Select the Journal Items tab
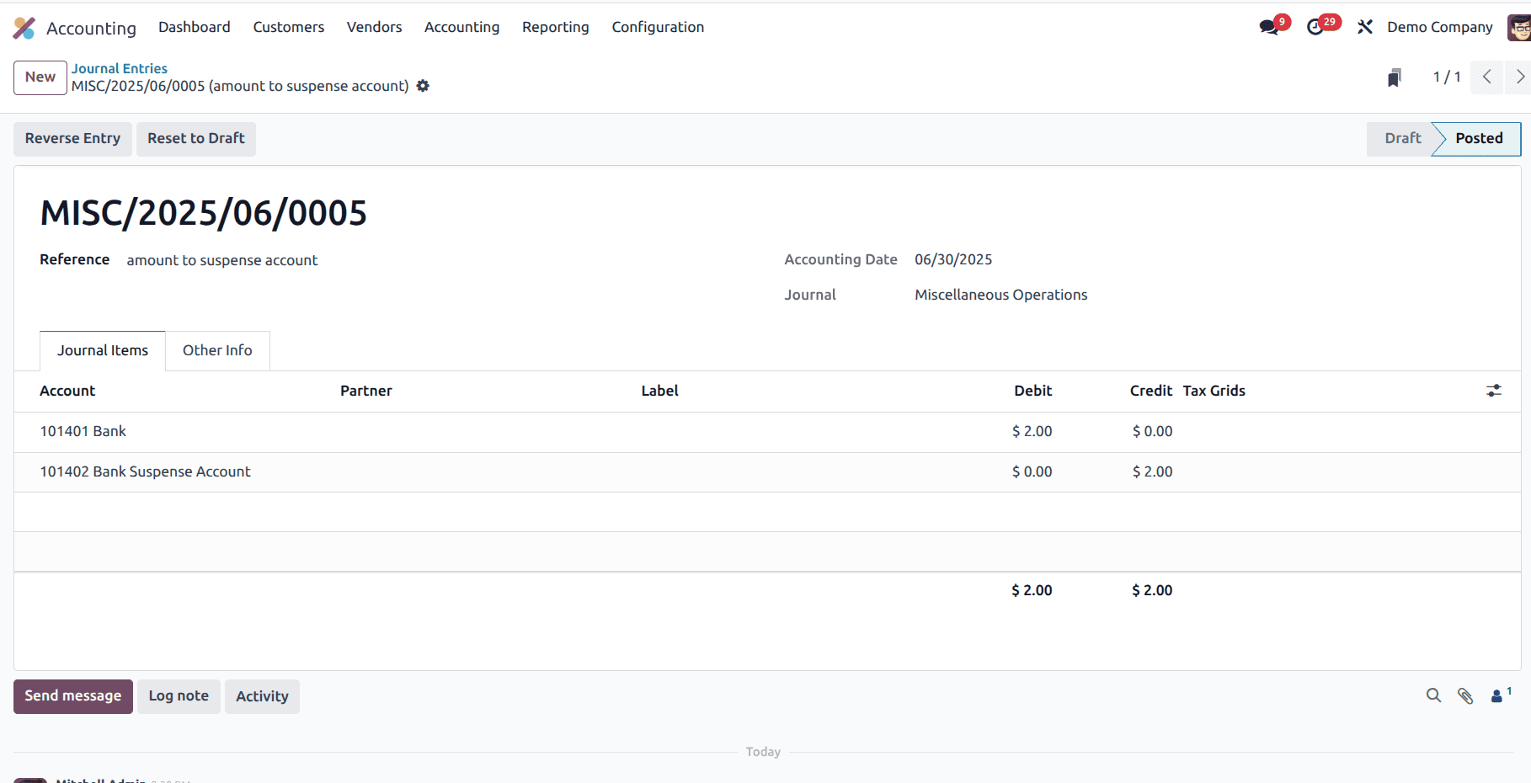The height and width of the screenshot is (783, 1531). coord(103,350)
